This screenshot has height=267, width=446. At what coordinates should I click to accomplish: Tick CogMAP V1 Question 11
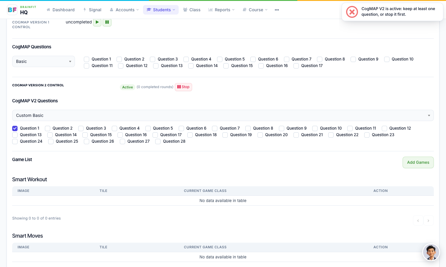click(x=87, y=66)
